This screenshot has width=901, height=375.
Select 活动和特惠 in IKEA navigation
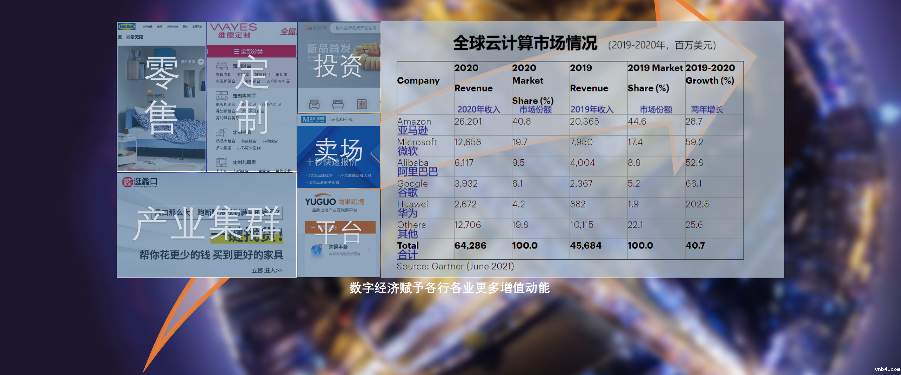tap(172, 27)
